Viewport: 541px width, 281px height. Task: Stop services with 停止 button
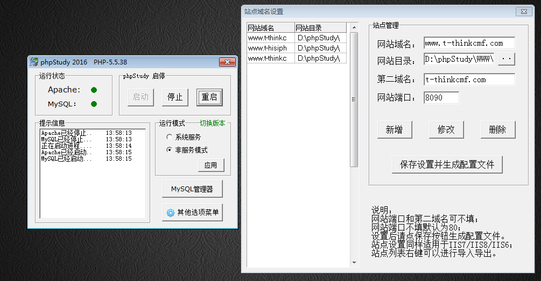175,97
